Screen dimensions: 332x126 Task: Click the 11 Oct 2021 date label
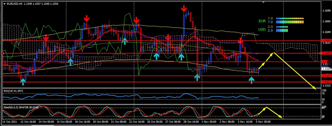point(10,122)
